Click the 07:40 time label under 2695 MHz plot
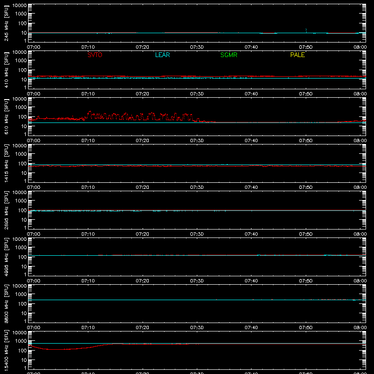 point(251,234)
